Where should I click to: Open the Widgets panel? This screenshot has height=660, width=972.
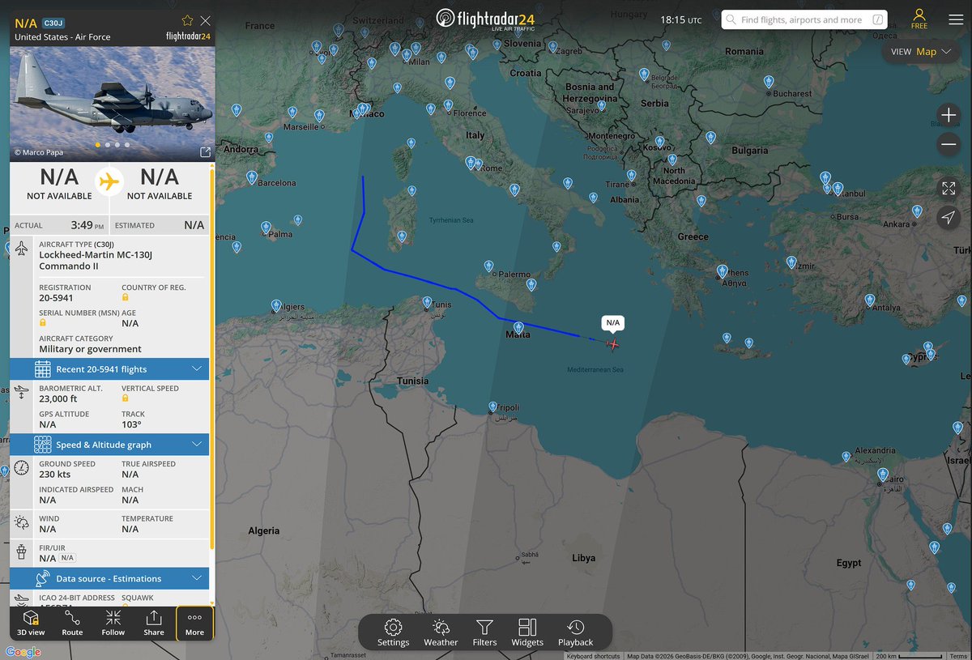point(527,632)
